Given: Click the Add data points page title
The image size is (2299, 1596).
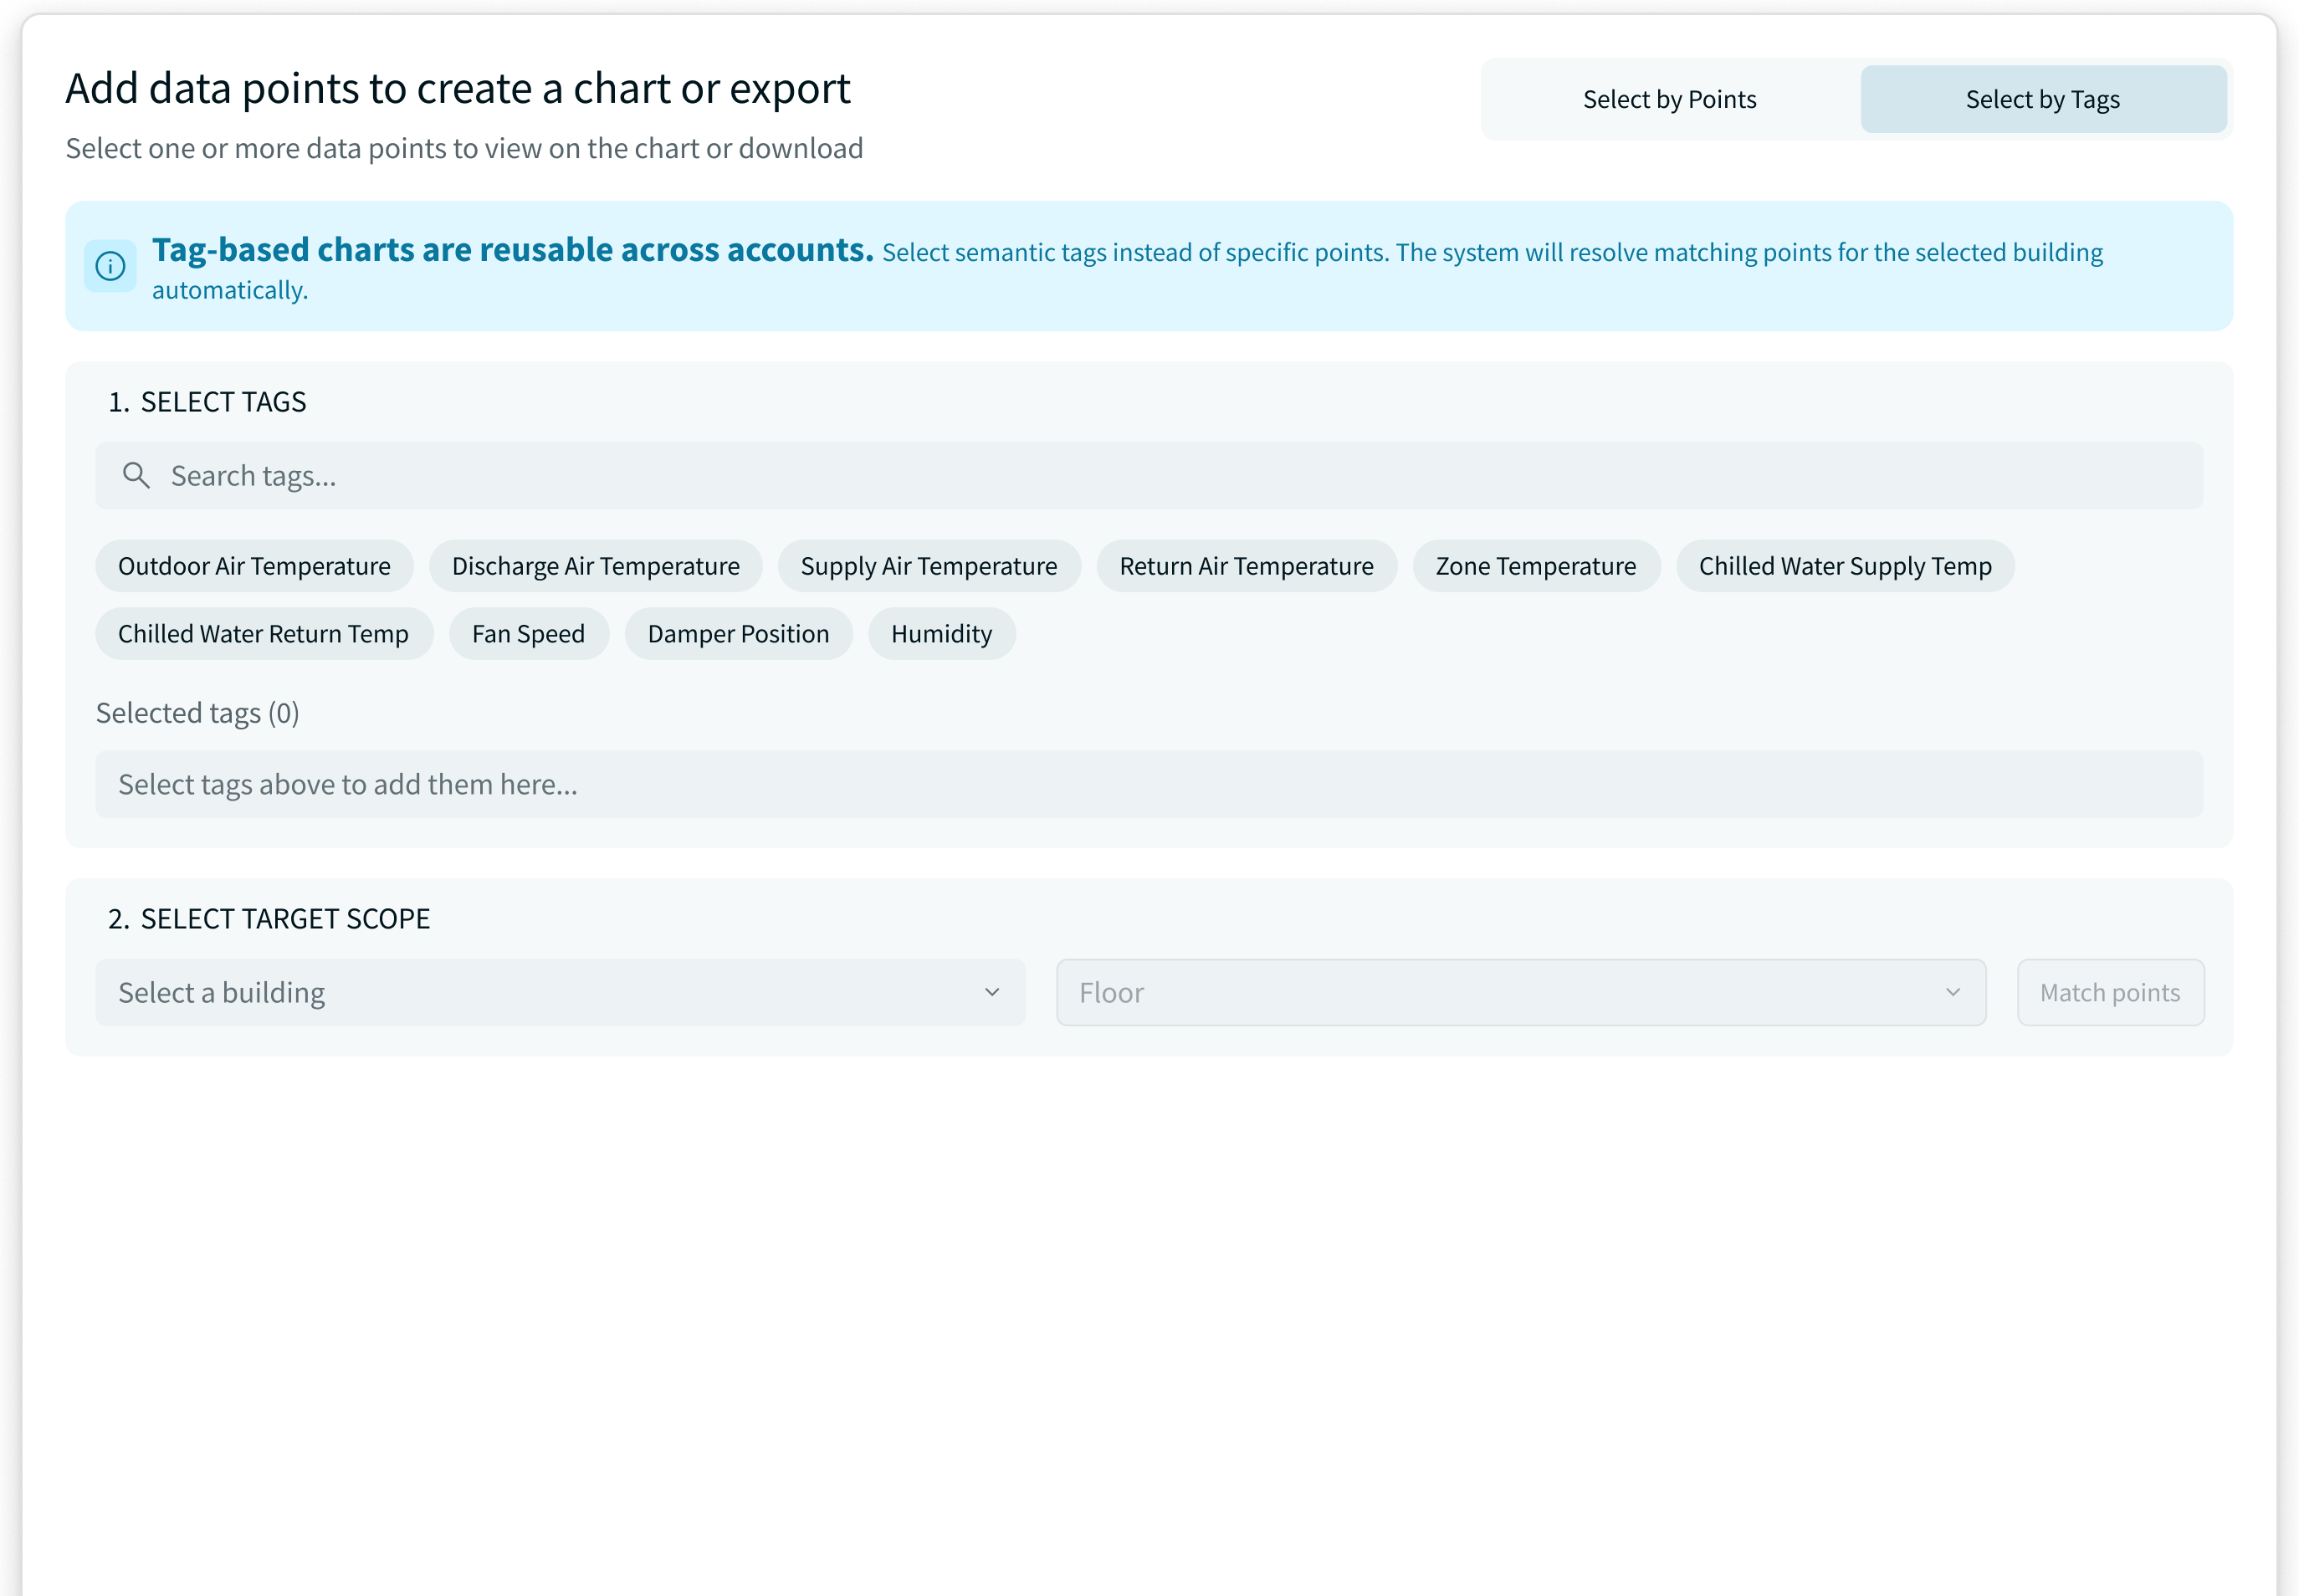Looking at the screenshot, I should (x=458, y=89).
